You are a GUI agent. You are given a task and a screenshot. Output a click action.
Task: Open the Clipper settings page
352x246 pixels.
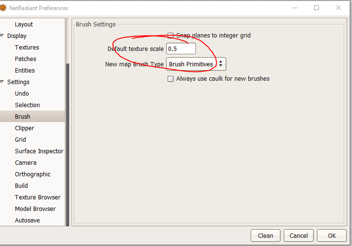click(x=24, y=128)
